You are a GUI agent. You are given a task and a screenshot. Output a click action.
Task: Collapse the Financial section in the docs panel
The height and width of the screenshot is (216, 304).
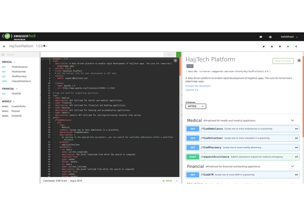coord(292,167)
